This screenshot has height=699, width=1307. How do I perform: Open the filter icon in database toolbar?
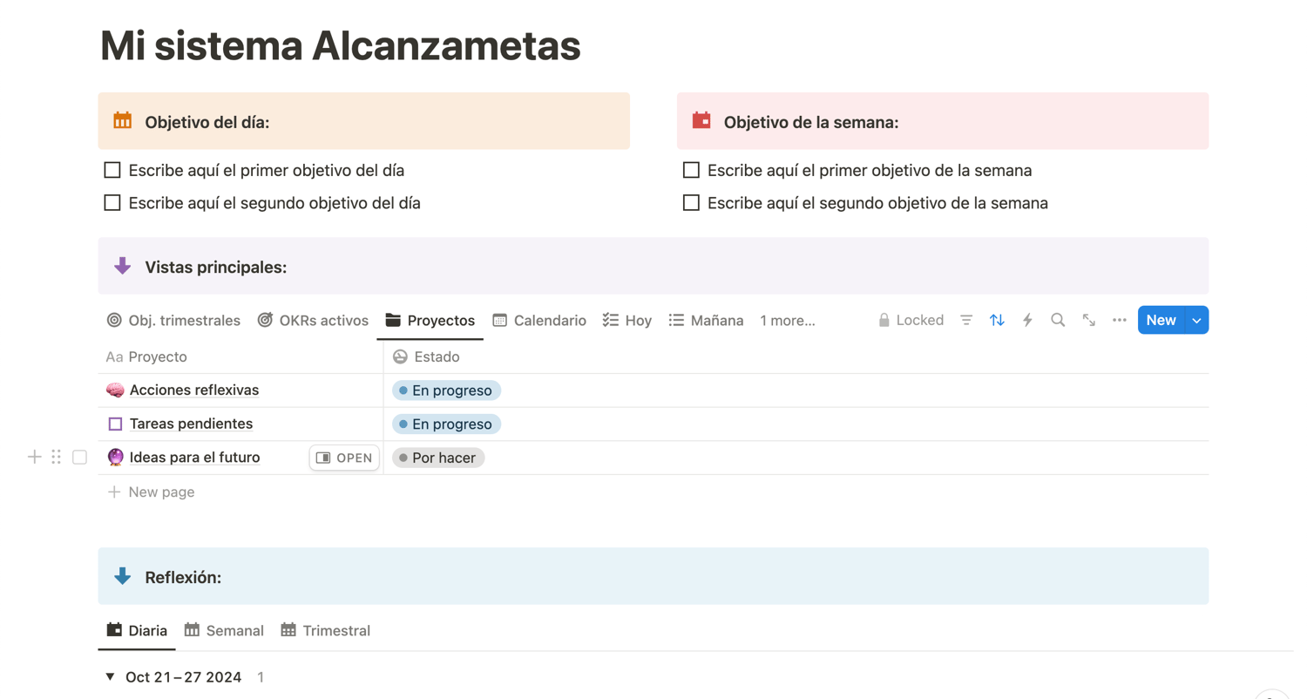pos(966,320)
